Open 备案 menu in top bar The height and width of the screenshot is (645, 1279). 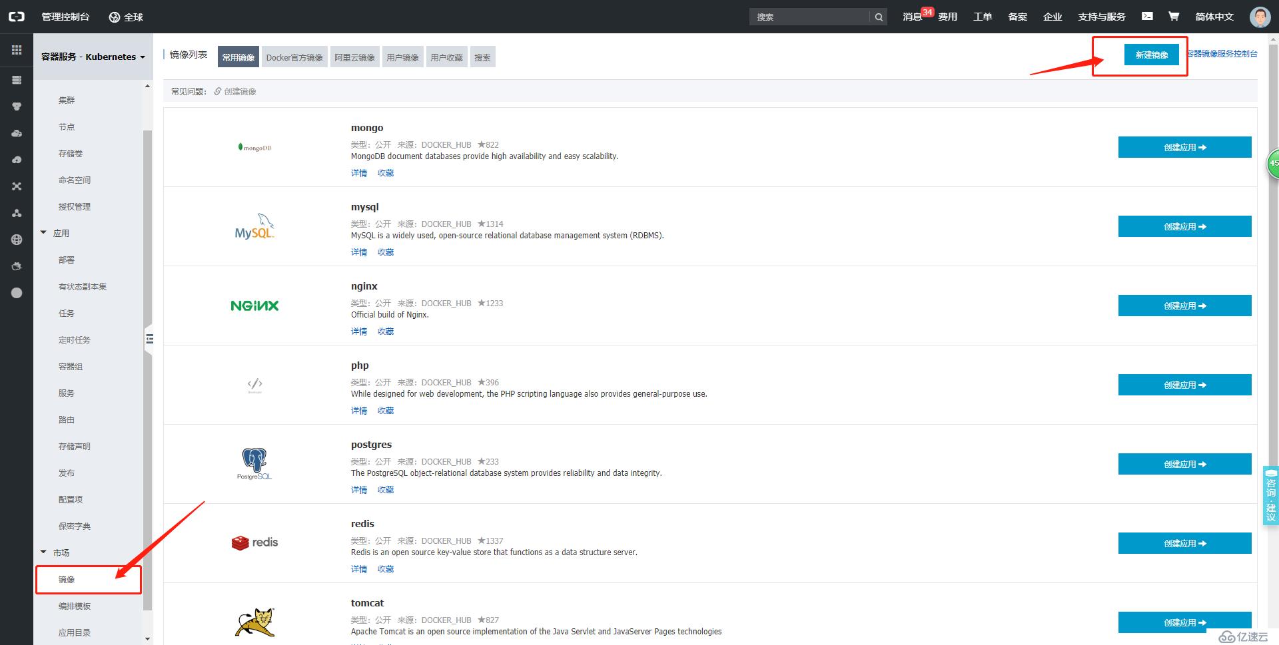point(1018,17)
